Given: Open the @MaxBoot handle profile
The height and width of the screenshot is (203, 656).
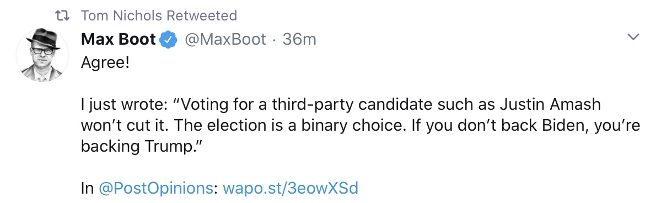Looking at the screenshot, I should point(225,40).
